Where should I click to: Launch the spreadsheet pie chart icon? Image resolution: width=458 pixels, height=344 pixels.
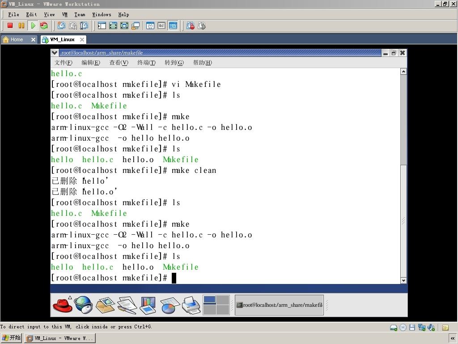click(x=170, y=305)
